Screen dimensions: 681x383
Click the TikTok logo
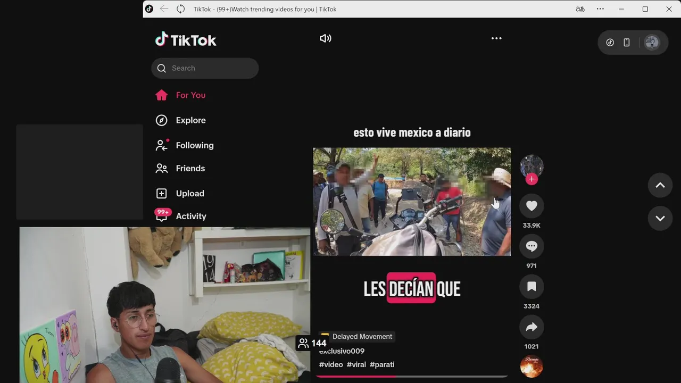pyautogui.click(x=186, y=40)
